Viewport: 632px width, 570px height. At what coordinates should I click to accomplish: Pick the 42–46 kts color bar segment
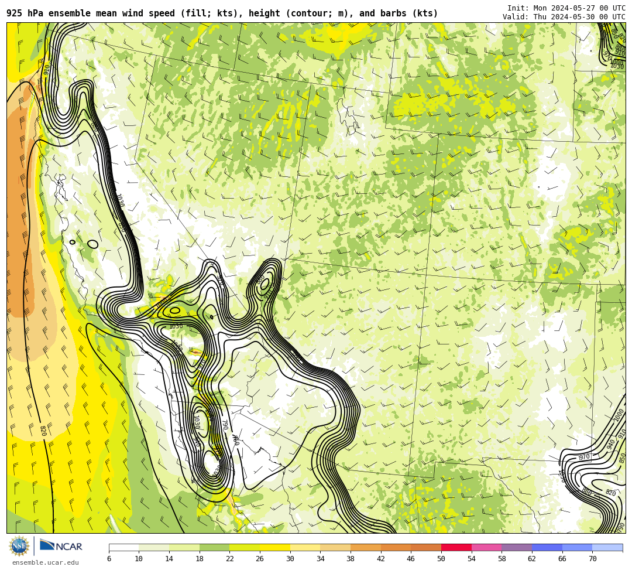tap(396, 547)
